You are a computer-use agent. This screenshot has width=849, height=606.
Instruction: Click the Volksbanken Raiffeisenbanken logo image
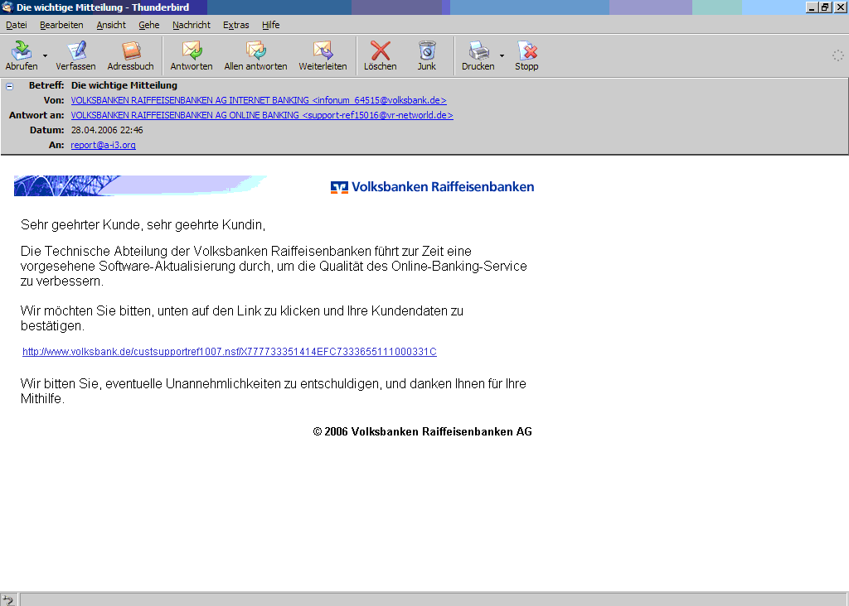pyautogui.click(x=432, y=187)
